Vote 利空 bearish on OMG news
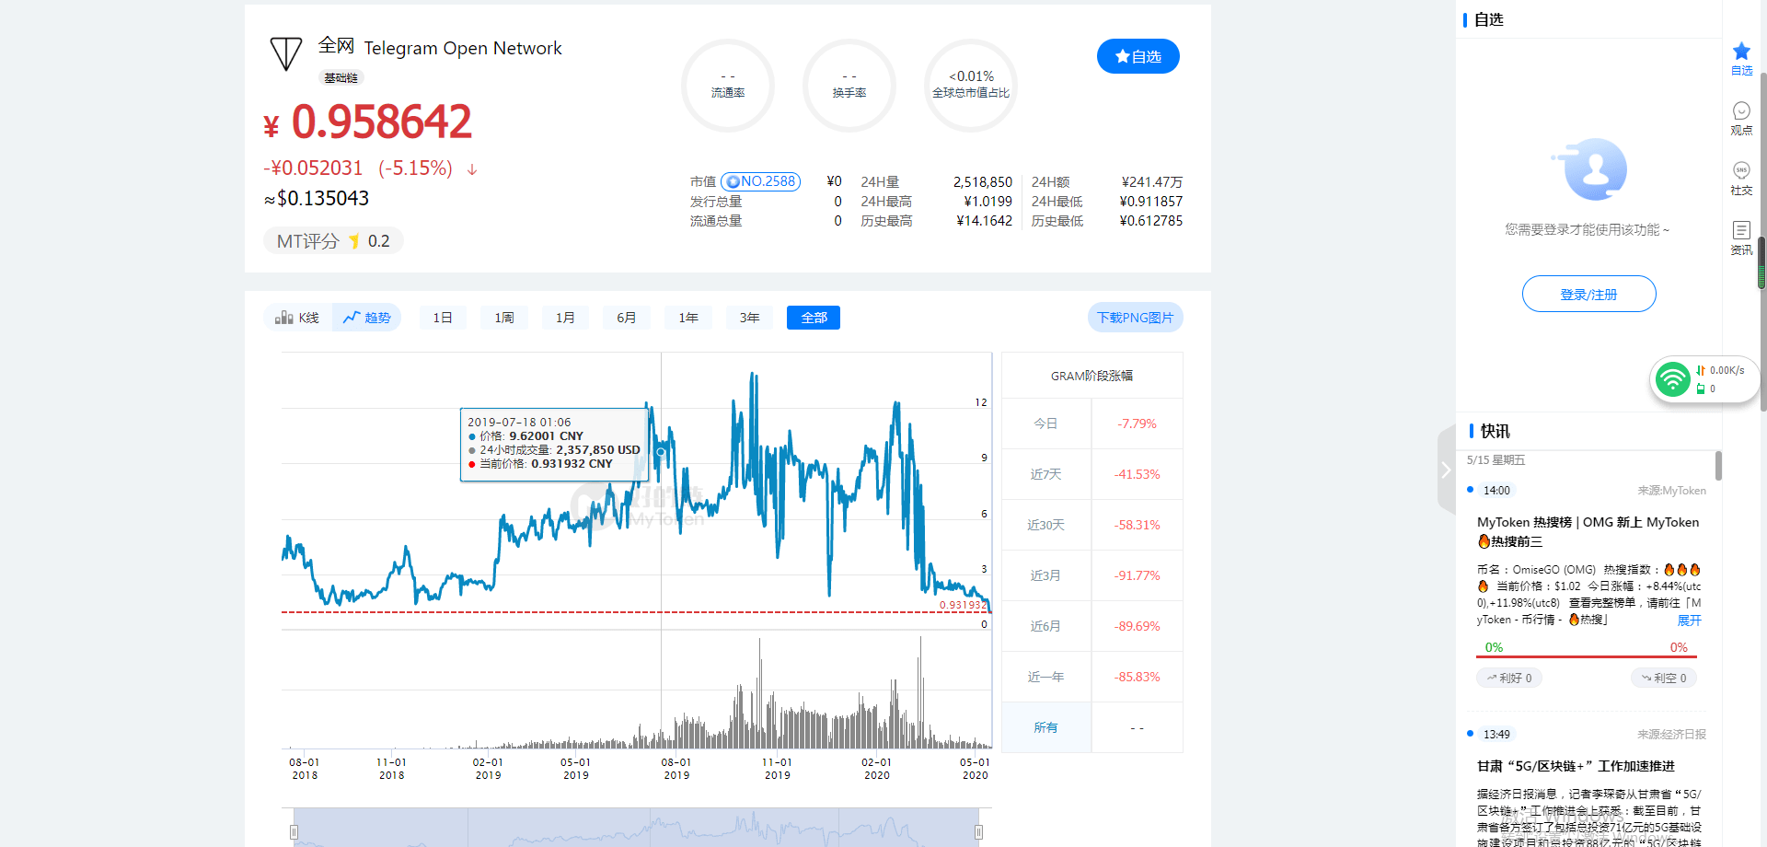 pos(1664,678)
